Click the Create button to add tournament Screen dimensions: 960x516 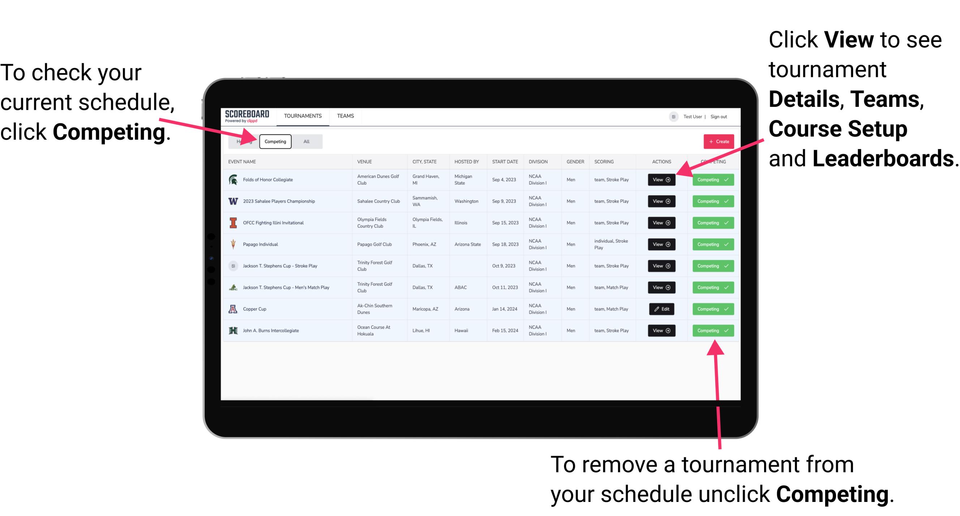[x=716, y=141]
